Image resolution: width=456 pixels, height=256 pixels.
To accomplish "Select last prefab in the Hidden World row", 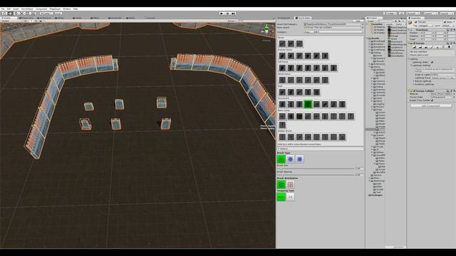I will 342,137.
